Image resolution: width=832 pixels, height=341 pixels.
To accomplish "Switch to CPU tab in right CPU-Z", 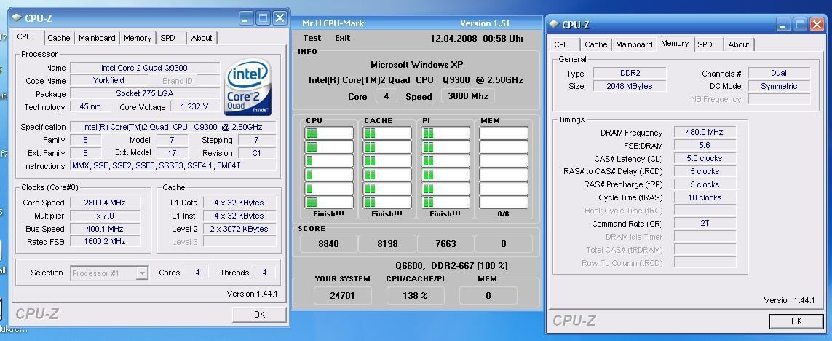I will (561, 44).
